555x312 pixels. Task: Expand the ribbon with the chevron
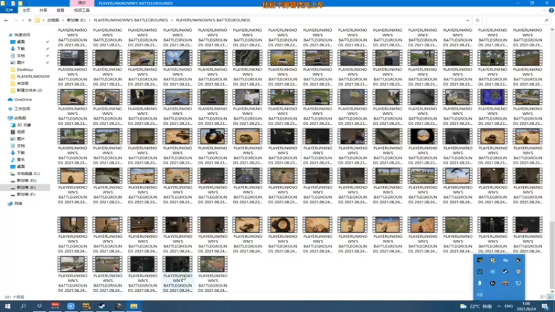coord(544,10)
